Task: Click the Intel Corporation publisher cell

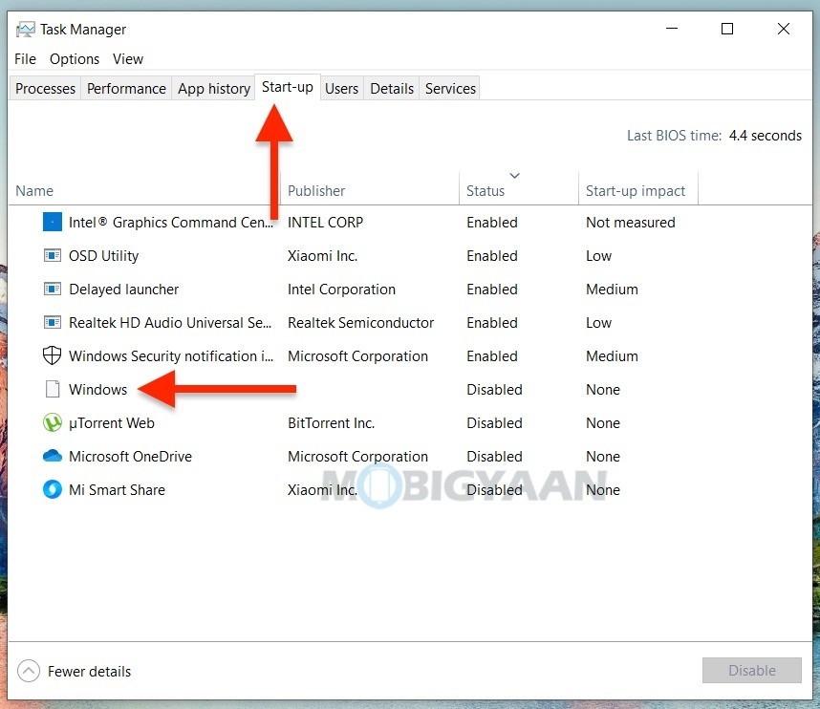Action: pos(341,290)
